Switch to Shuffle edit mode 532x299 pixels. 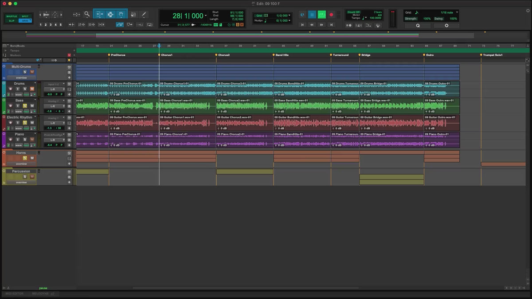12,16
